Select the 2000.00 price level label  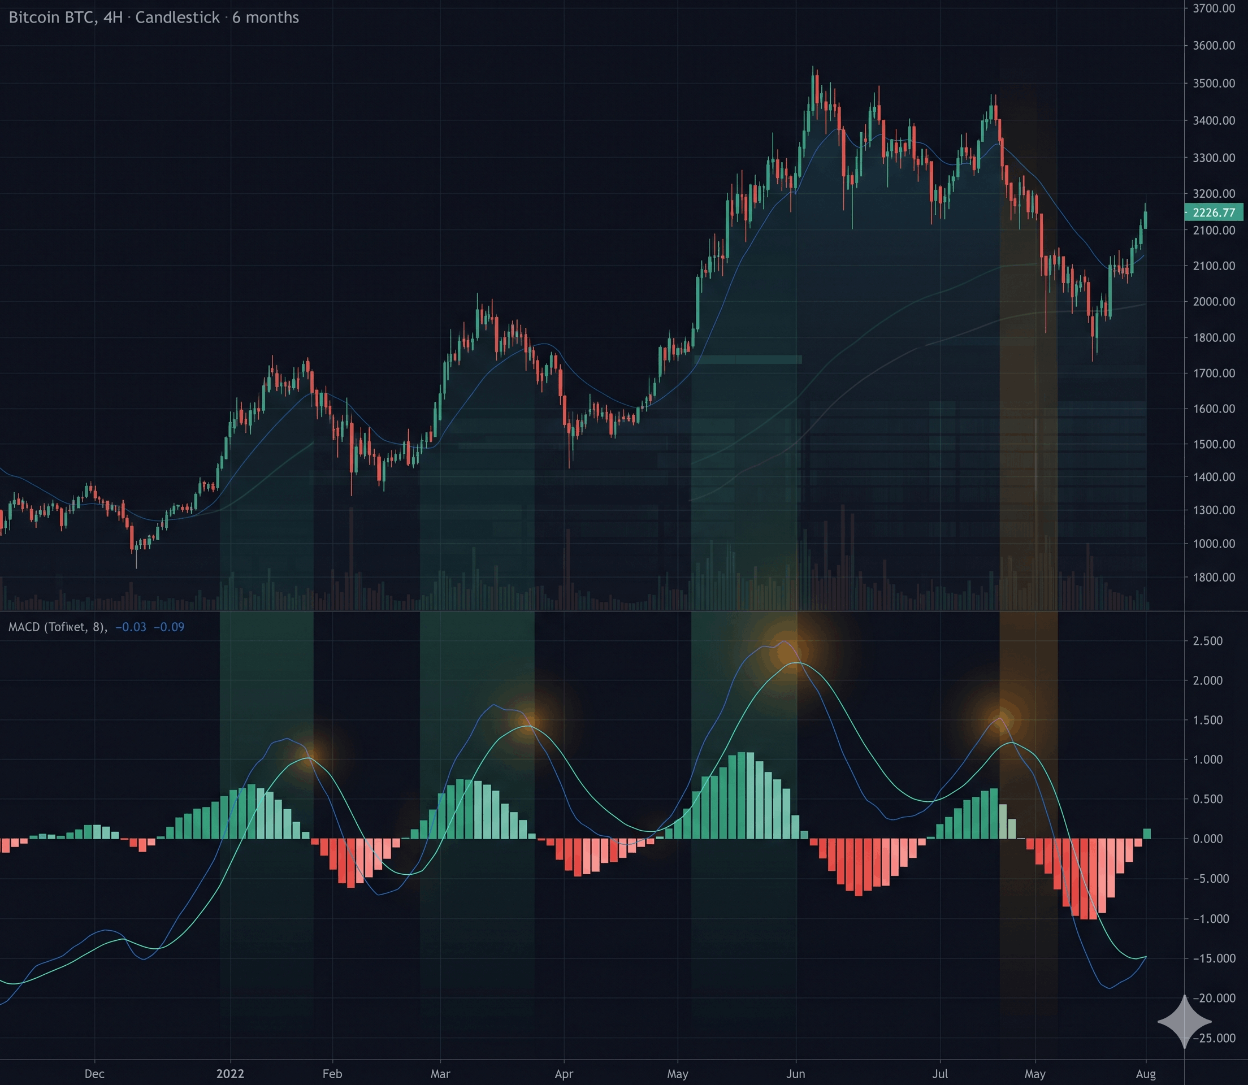tap(1214, 302)
